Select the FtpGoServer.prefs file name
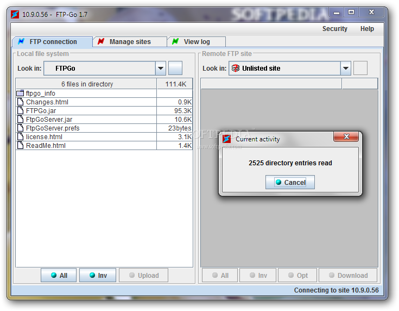This screenshot has height=311, width=399. click(53, 128)
